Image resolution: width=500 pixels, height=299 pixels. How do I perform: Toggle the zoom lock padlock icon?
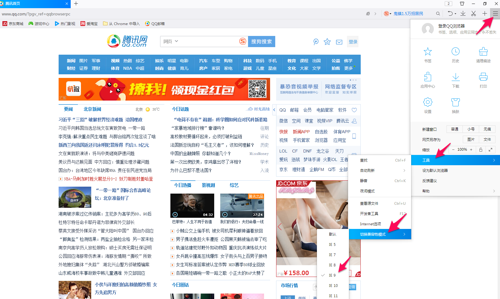[x=481, y=150]
